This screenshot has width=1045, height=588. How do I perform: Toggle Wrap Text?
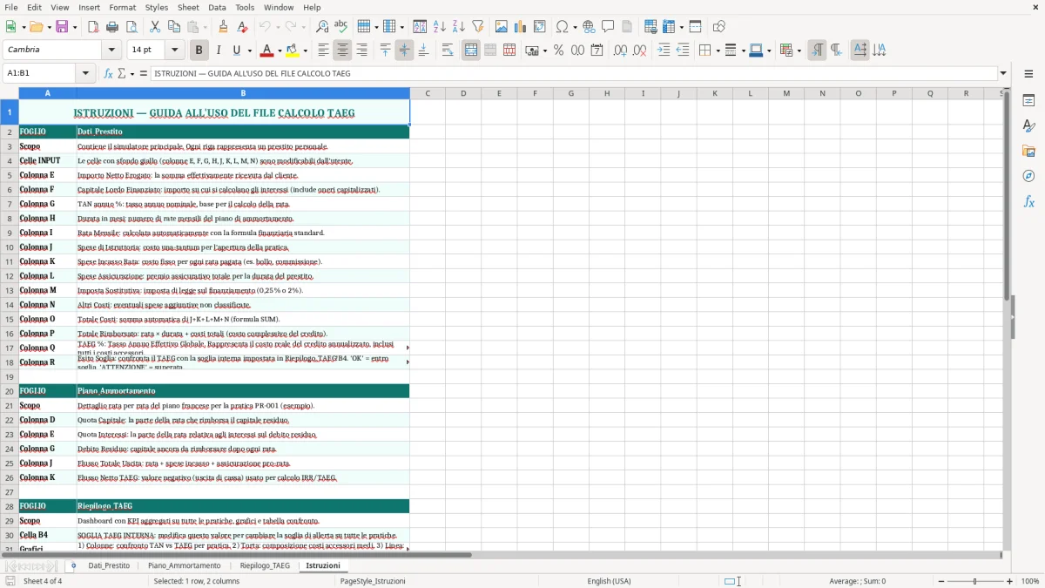[448, 51]
